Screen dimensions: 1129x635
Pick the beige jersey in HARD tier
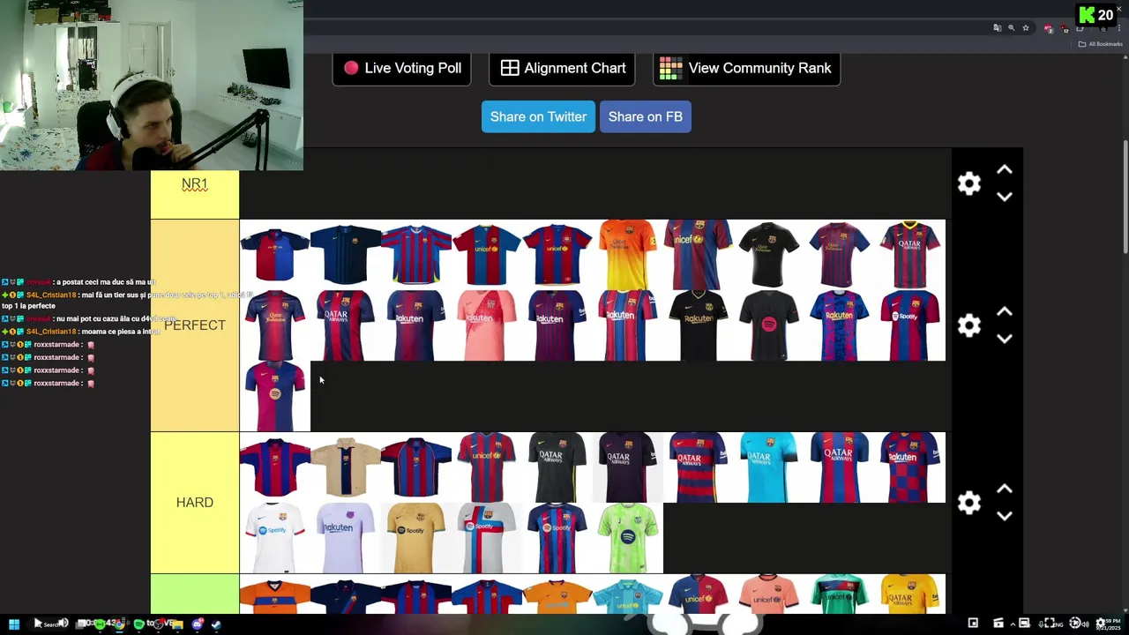point(346,467)
